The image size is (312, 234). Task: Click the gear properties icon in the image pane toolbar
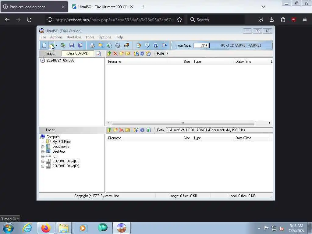[142, 54]
